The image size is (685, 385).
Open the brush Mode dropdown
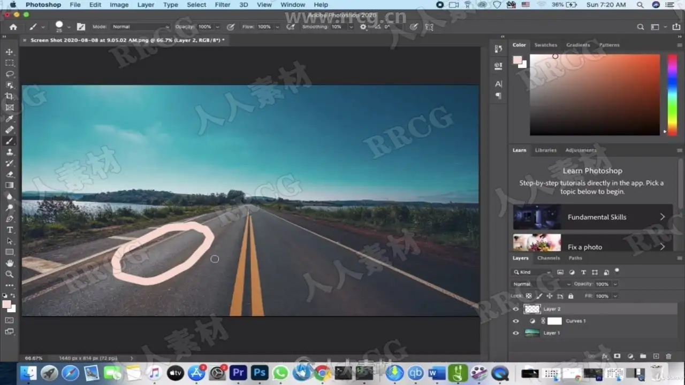(x=141, y=27)
